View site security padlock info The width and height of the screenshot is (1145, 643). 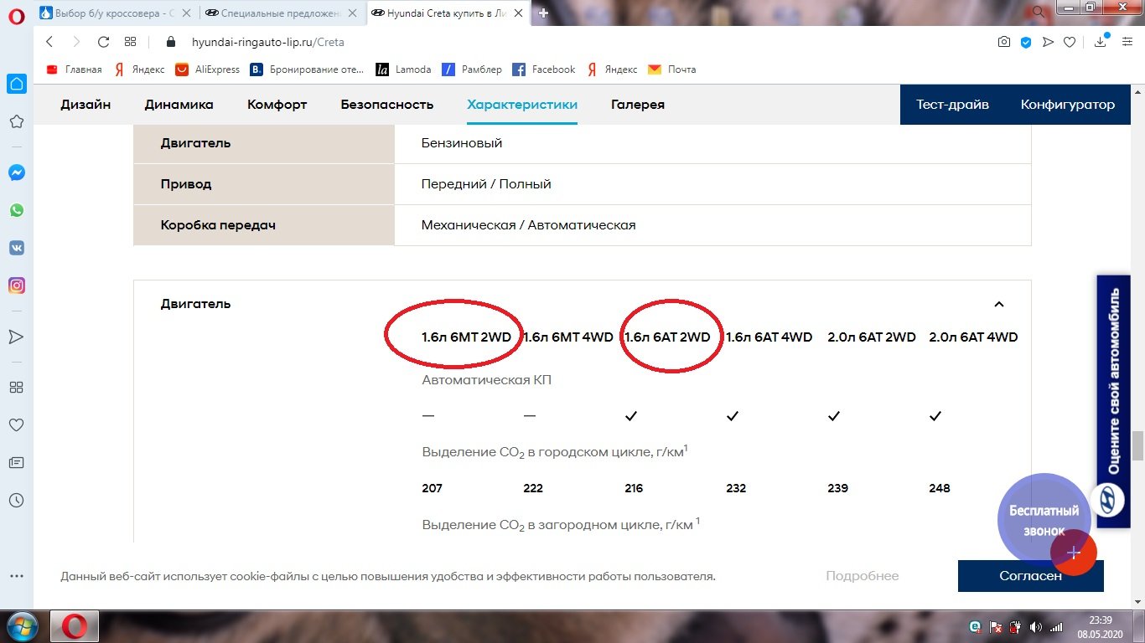click(172, 42)
